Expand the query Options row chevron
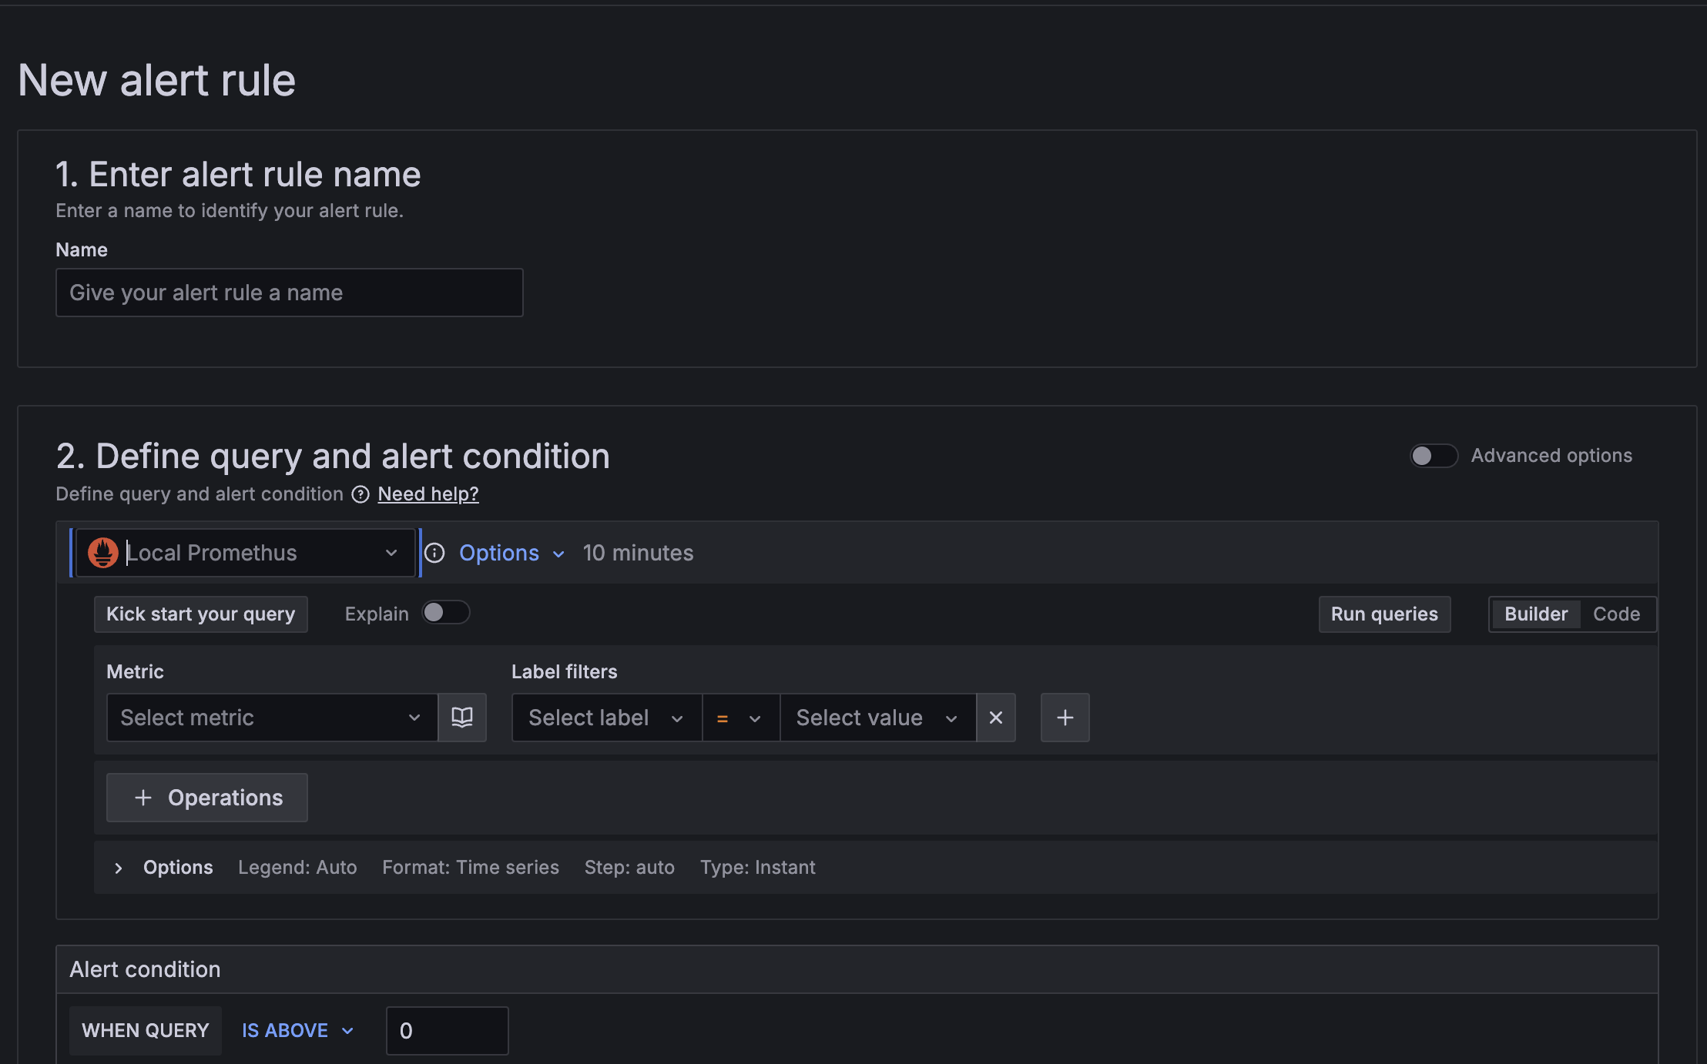 118,868
